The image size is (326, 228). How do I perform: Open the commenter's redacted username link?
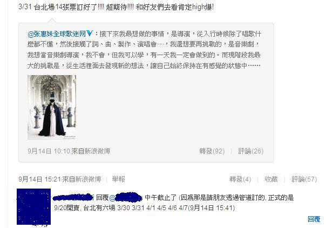coord(73,197)
